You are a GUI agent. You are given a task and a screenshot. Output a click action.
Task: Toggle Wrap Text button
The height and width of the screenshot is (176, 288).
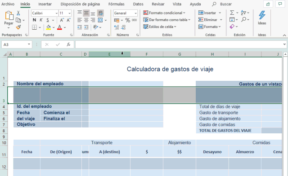pos(100,13)
